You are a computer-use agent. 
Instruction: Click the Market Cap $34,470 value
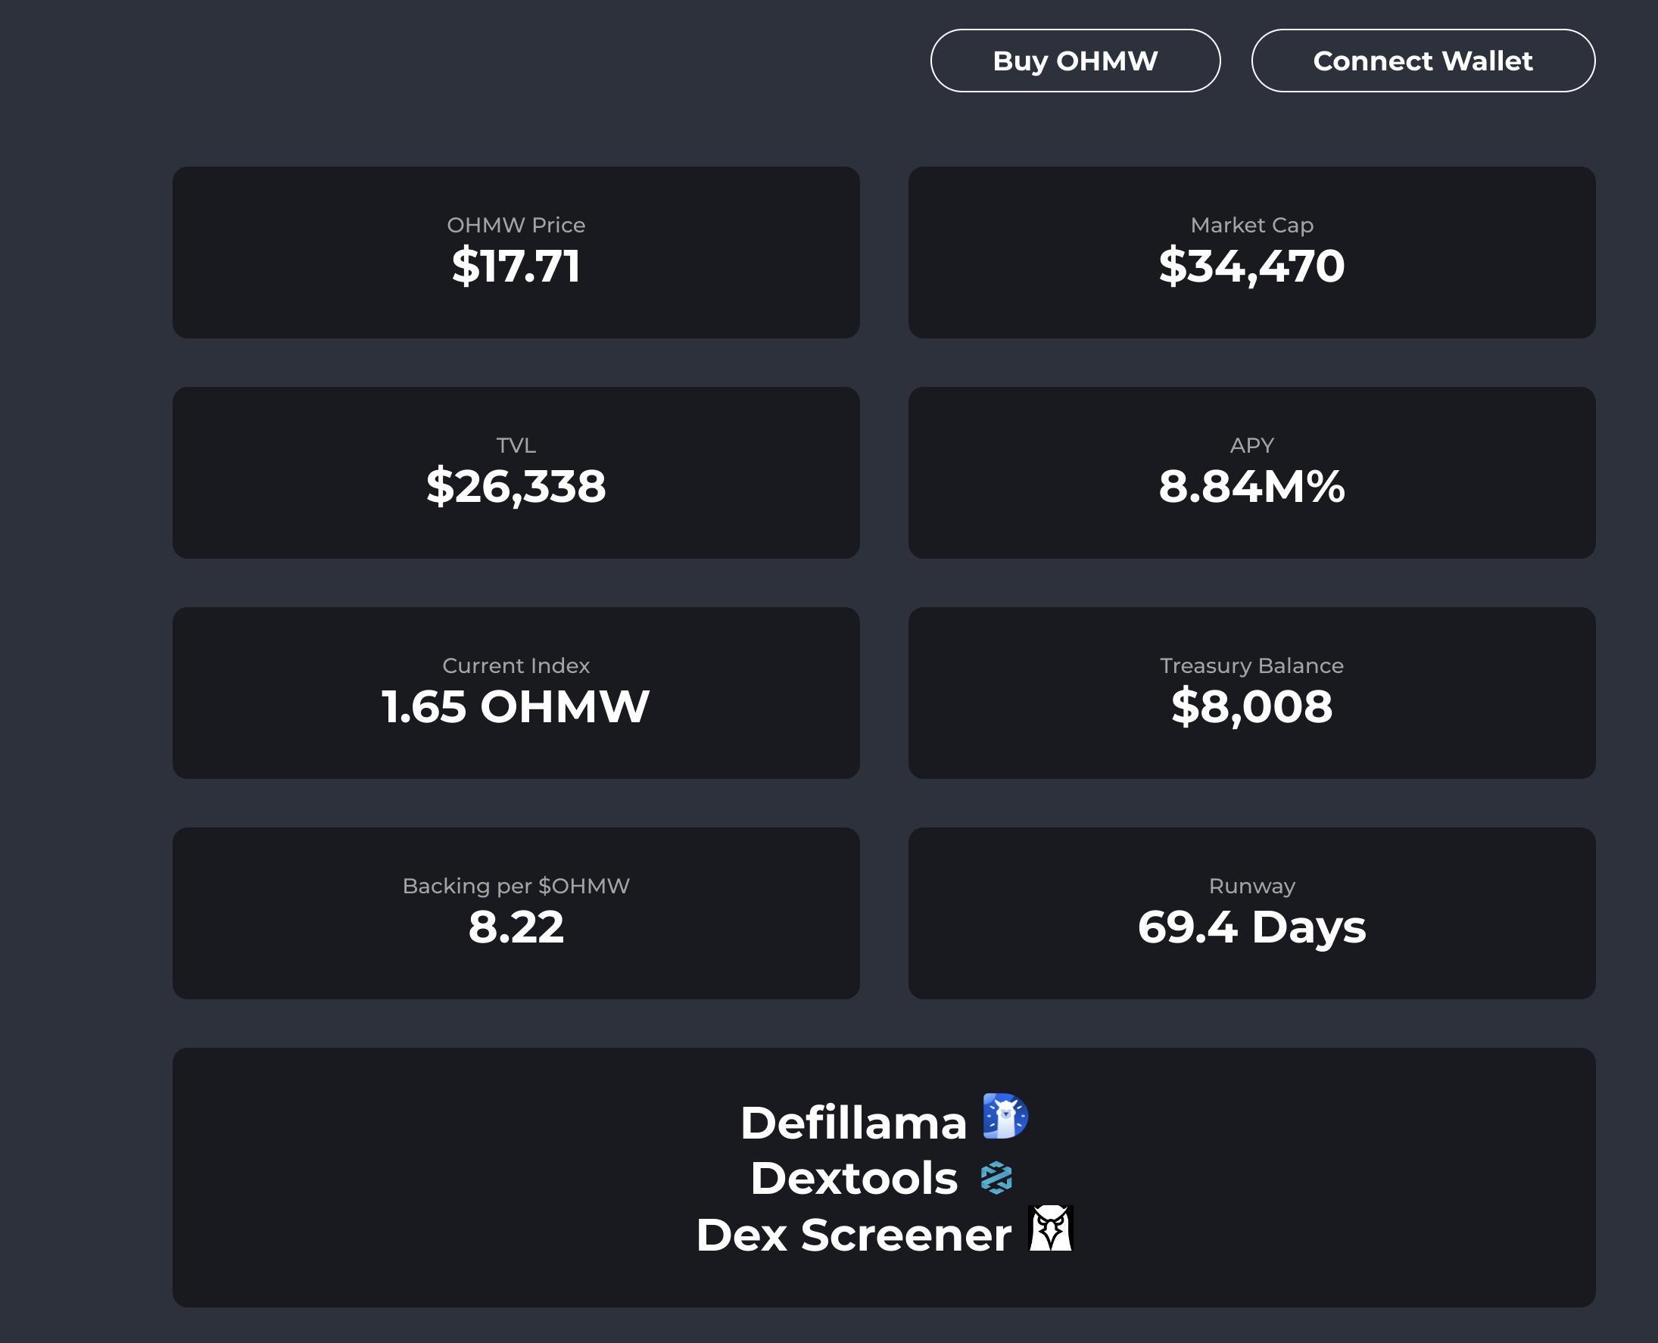click(1251, 266)
